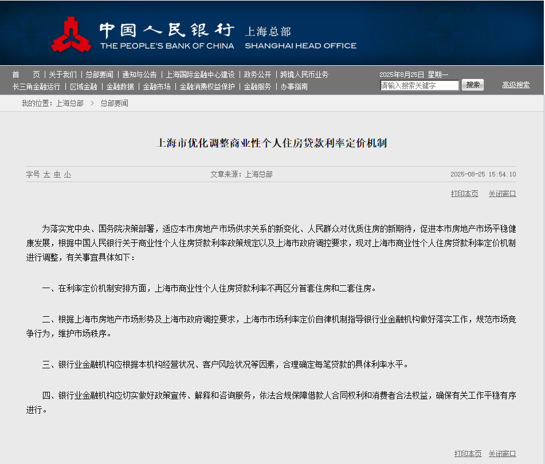Image resolution: width=545 pixels, height=464 pixels.
Task: Open 跨境人民币业务 navigation item
Action: click(304, 74)
